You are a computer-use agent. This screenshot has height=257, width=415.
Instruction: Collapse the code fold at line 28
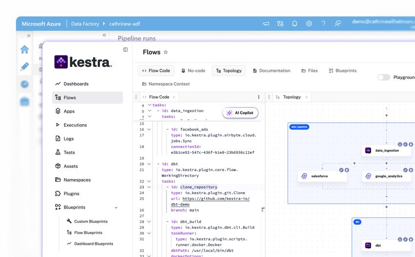(149, 221)
